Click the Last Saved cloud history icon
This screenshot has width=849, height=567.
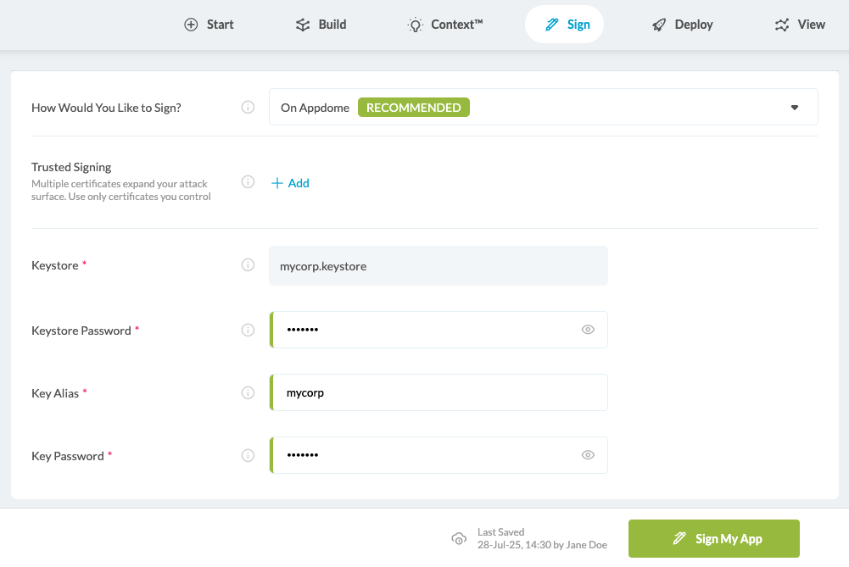tap(459, 539)
